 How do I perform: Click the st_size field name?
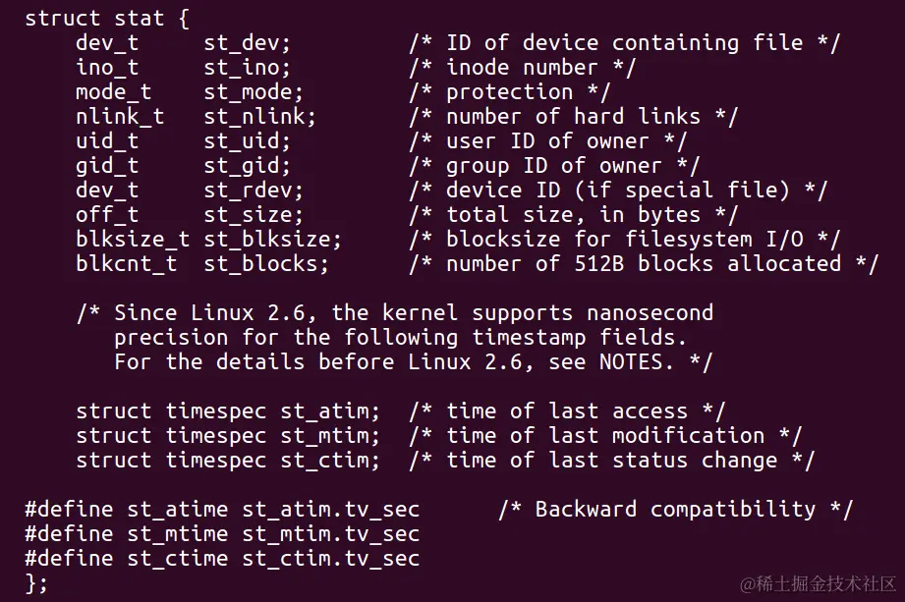(x=254, y=215)
